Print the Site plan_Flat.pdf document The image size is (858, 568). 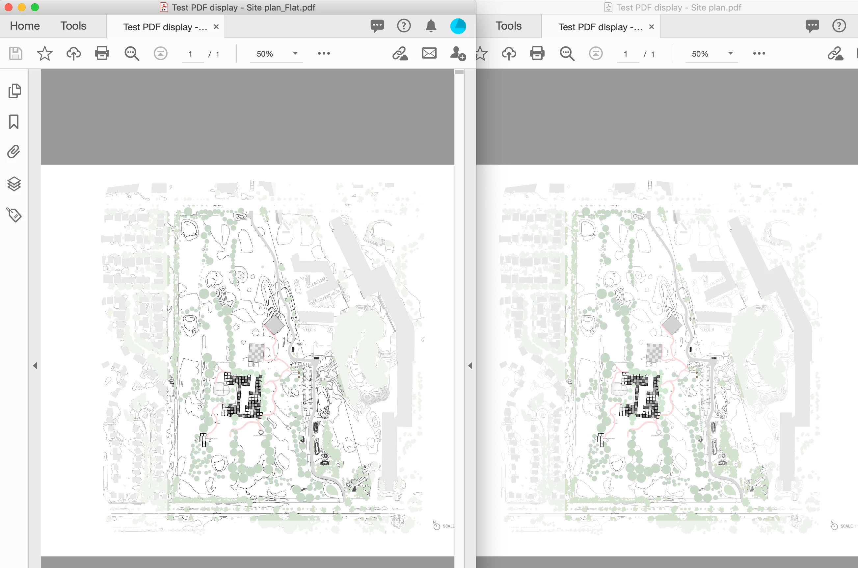102,54
